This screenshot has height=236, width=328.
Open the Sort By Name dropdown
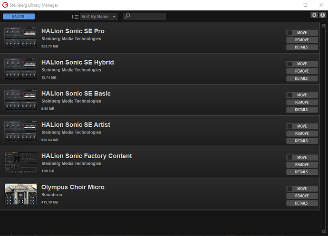[99, 17]
